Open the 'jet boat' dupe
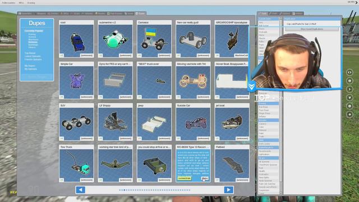Image resolution: width=359 pixels, height=202 pixels. [232, 122]
